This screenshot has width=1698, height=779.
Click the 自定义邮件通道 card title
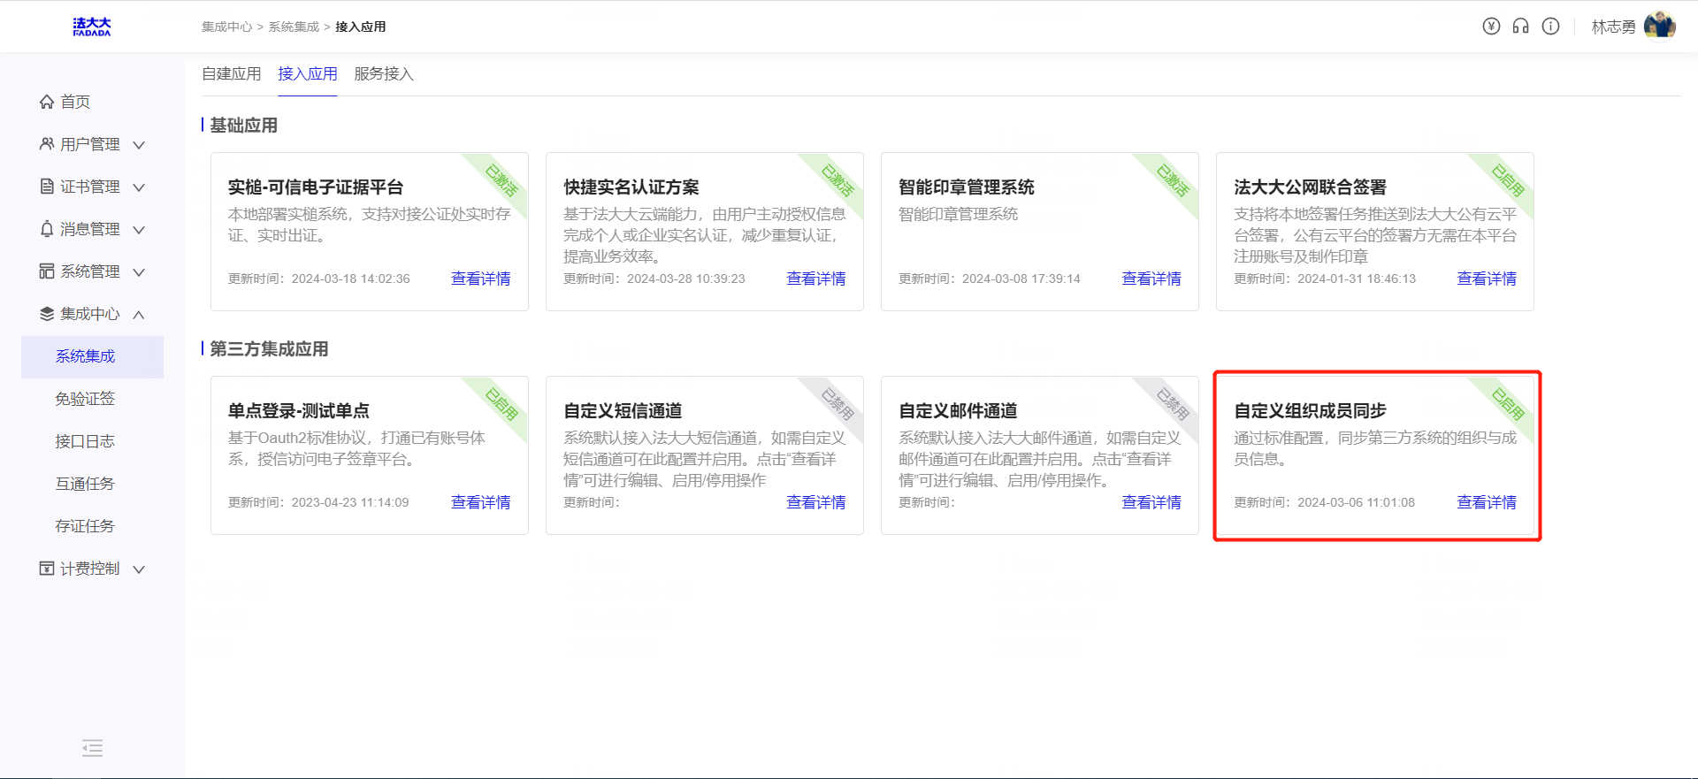958,411
